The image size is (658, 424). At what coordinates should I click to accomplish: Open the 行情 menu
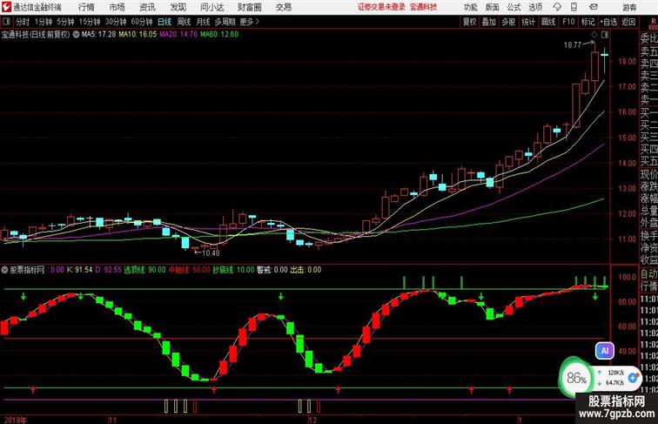pyautogui.click(x=86, y=7)
